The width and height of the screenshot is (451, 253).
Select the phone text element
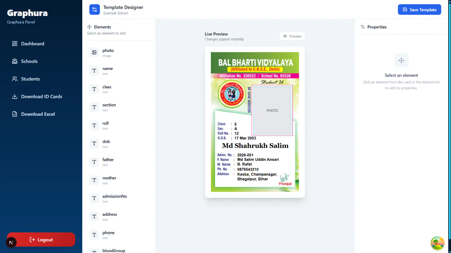click(119, 235)
